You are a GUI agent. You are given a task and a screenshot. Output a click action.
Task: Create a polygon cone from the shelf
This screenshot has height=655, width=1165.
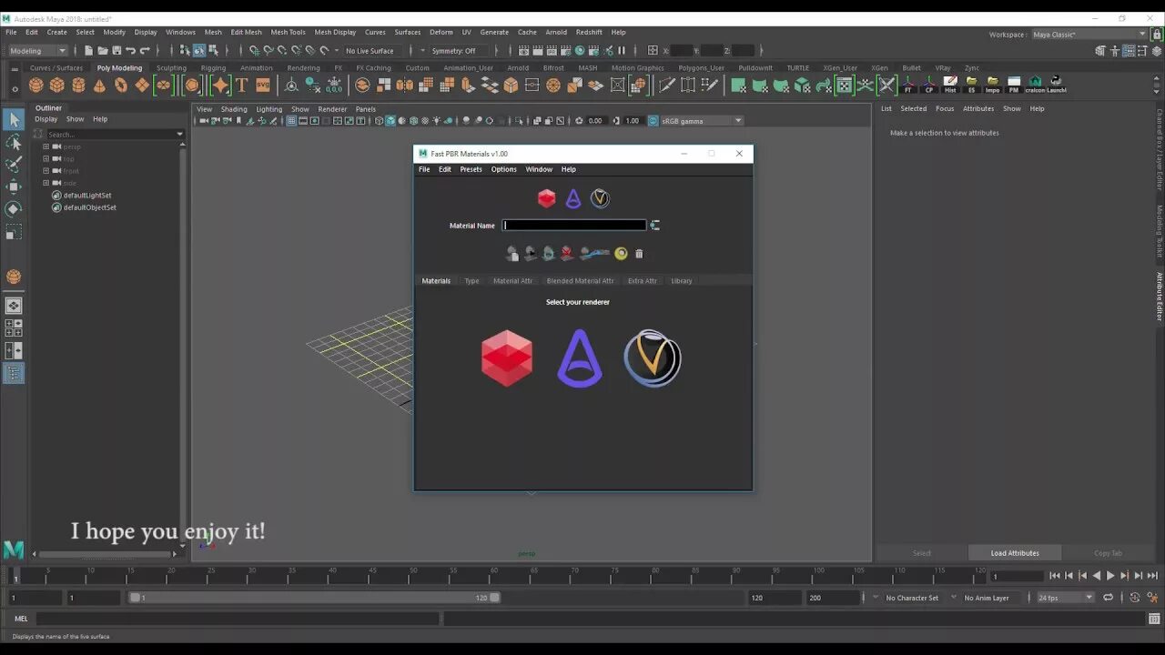pos(99,86)
